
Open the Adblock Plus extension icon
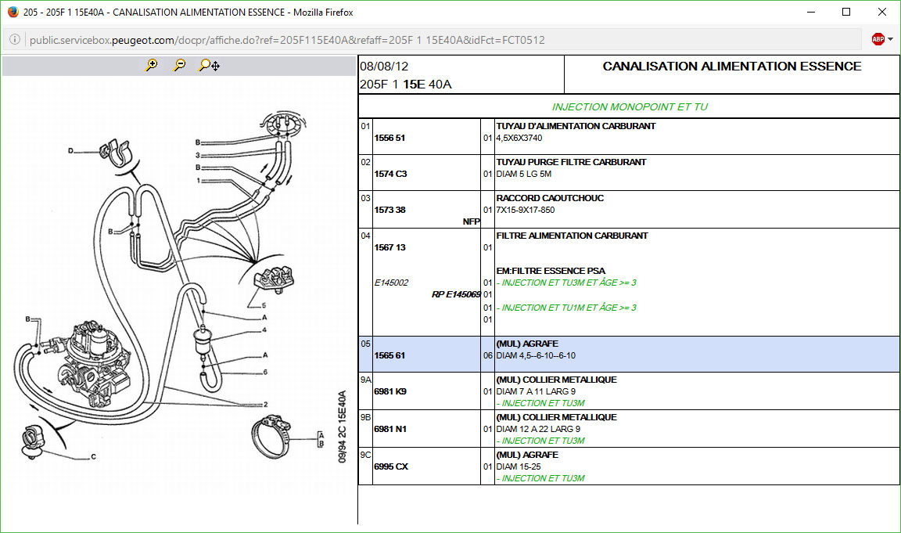click(878, 39)
